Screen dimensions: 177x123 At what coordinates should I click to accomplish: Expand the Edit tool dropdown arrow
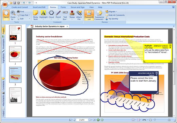[x=29, y=19]
